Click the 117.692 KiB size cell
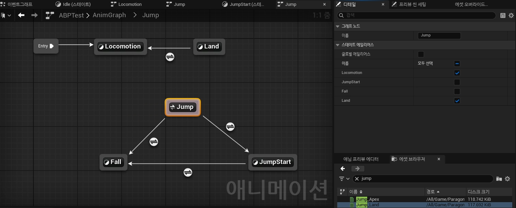This screenshot has height=208, width=516. tap(479, 205)
